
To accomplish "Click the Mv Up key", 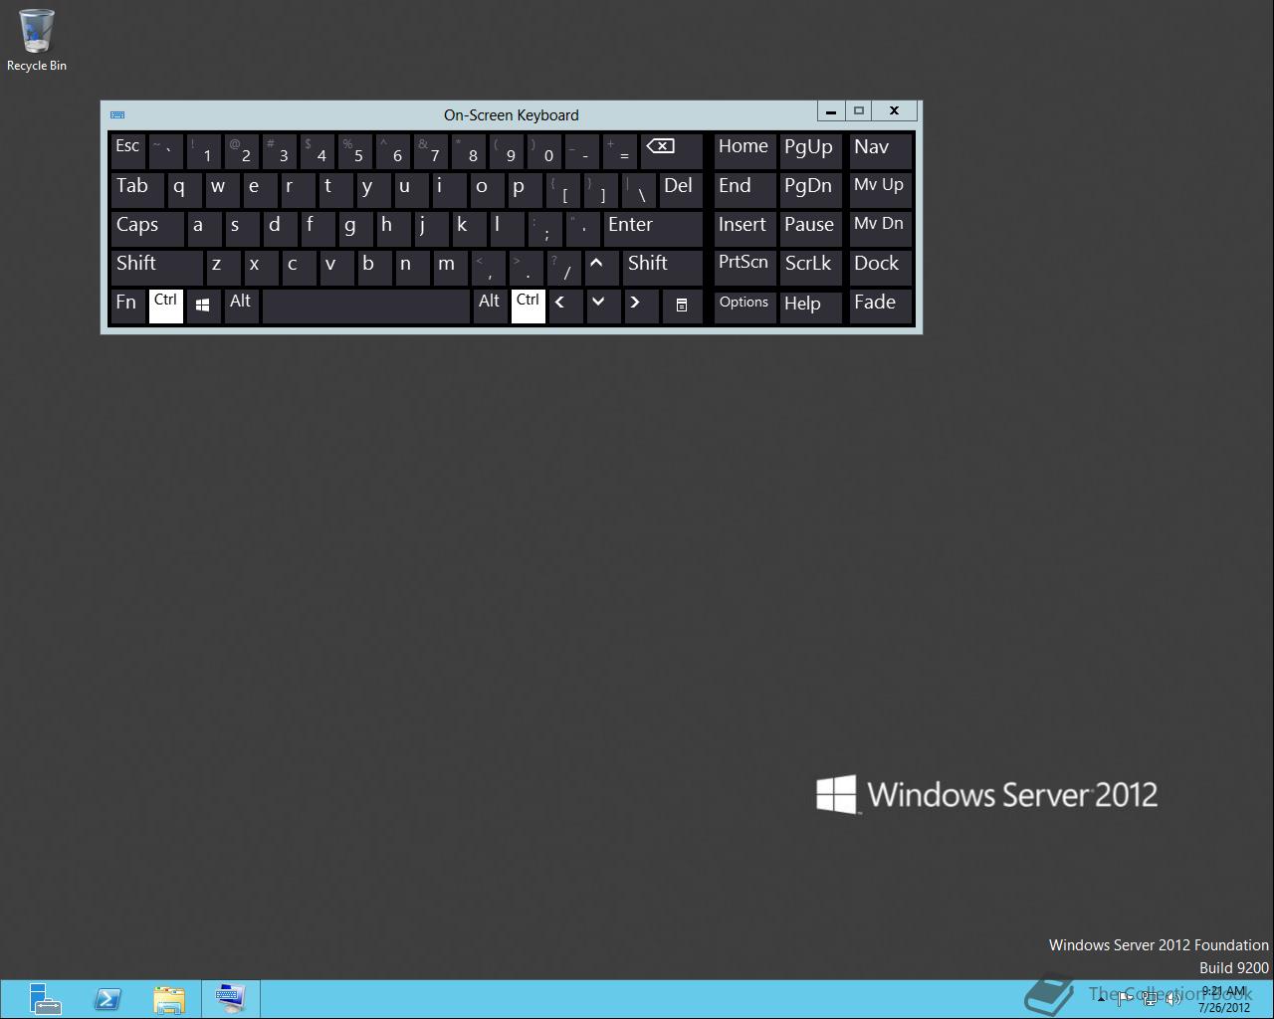I will tap(881, 189).
